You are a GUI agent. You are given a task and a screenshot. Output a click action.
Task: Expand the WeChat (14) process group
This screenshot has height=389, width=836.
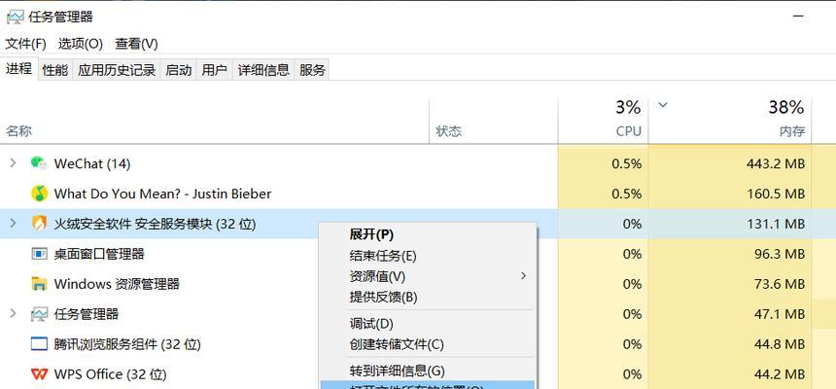coord(13,163)
